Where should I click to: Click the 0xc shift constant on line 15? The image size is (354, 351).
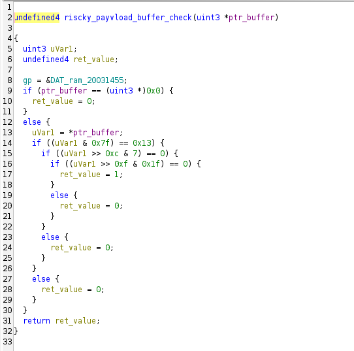tap(112, 154)
